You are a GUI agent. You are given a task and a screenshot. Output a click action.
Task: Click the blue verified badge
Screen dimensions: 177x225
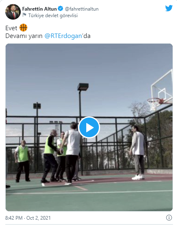tap(61, 9)
